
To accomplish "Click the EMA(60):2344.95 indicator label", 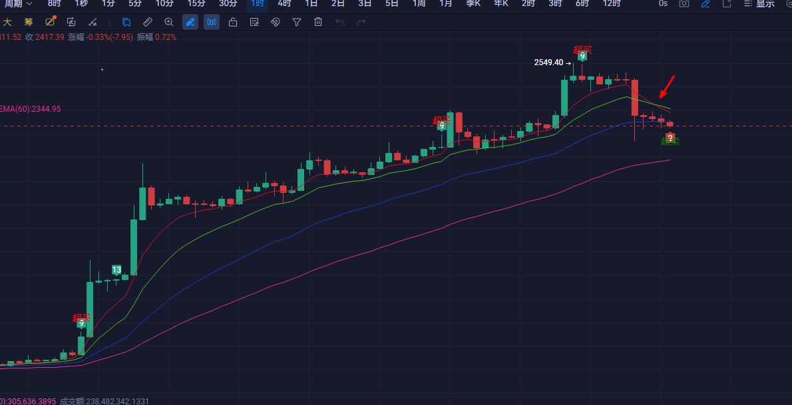I will [x=31, y=108].
